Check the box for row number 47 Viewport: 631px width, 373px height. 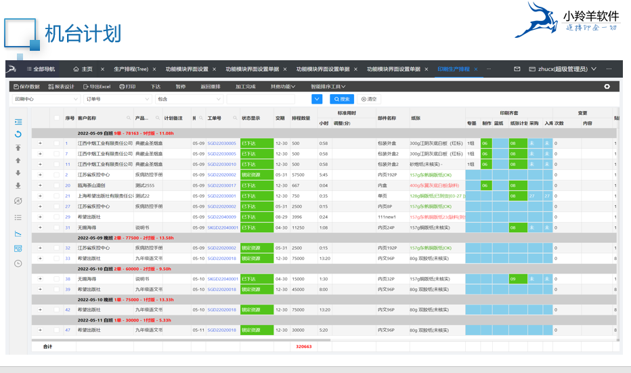click(x=56, y=330)
